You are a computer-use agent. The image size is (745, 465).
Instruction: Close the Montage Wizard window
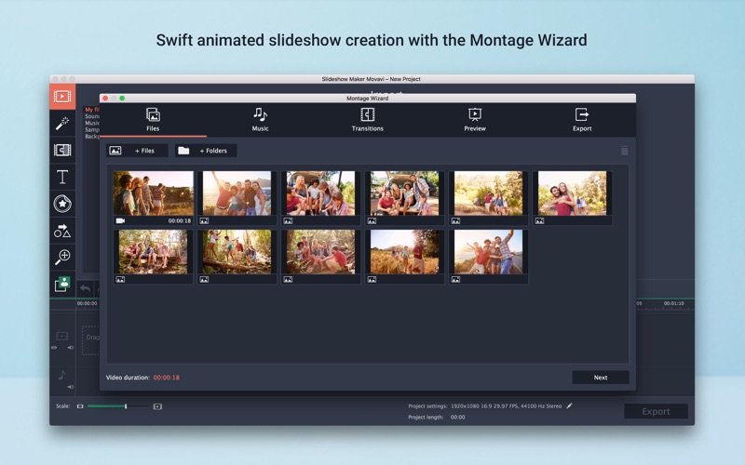(x=105, y=99)
